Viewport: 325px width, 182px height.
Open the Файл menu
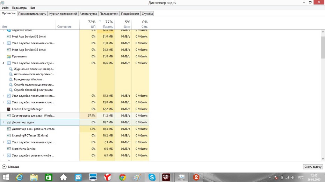coord(5,8)
